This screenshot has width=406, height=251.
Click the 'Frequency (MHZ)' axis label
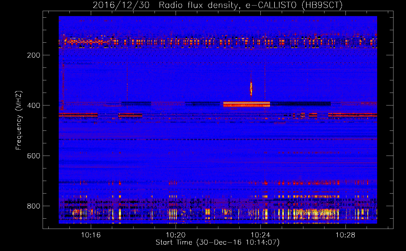point(19,120)
